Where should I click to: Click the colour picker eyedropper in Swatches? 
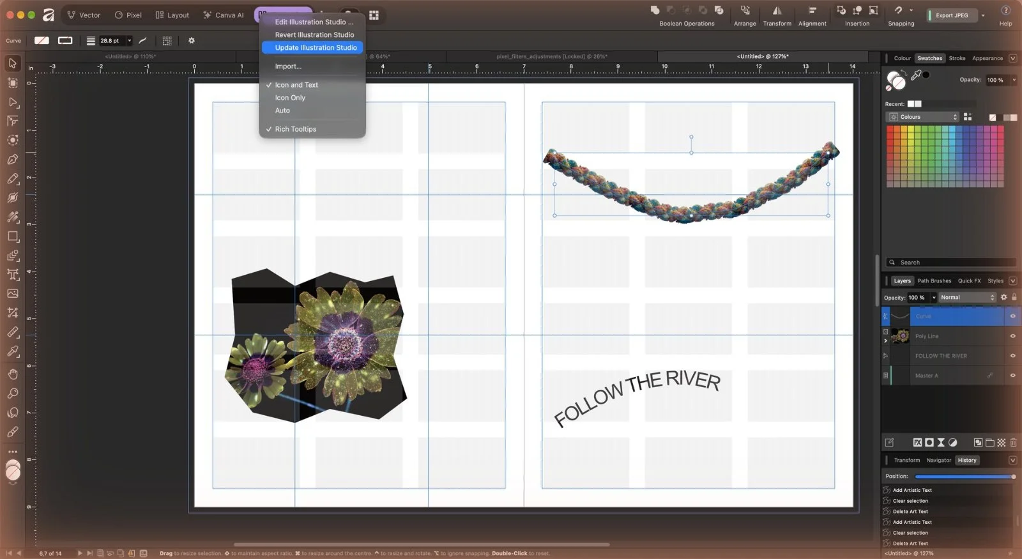(916, 75)
